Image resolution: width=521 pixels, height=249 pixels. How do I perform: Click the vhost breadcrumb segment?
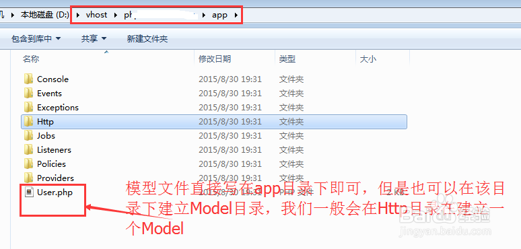pyautogui.click(x=97, y=15)
